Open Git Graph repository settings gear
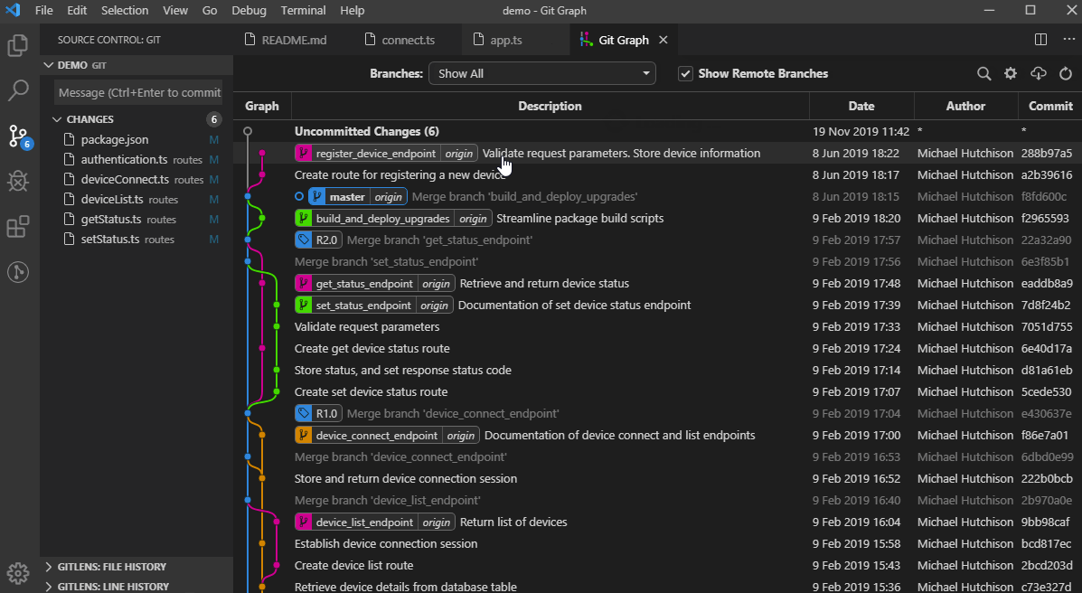This screenshot has width=1082, height=593. [1011, 74]
